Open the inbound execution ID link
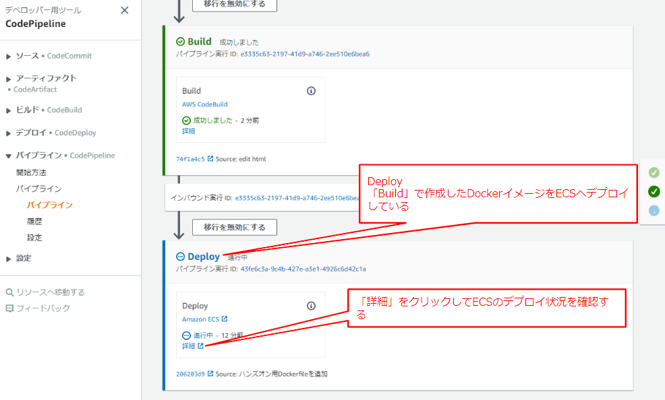The width and height of the screenshot is (665, 400). click(x=297, y=198)
